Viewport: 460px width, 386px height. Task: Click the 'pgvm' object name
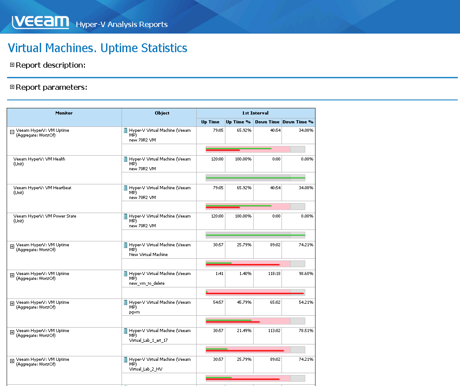[x=134, y=312]
